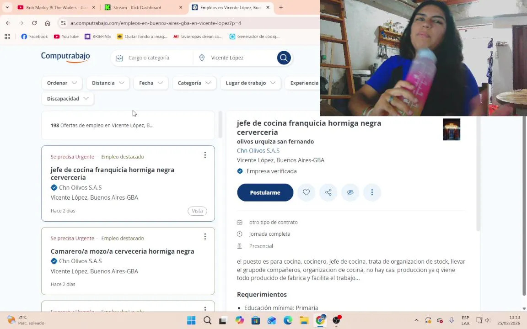
Task: Expand the Lugar de trabajo filter
Action: click(x=250, y=83)
